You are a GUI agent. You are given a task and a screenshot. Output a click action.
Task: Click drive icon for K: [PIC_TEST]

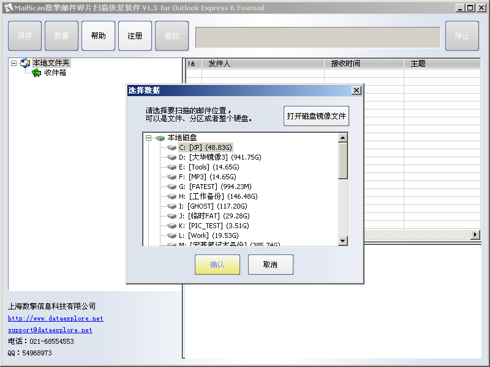point(171,226)
